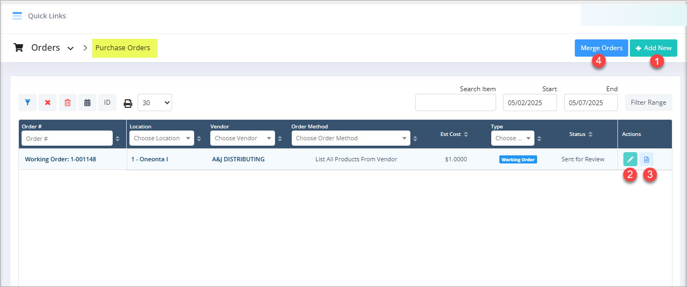Click the blue filter funnel icon
Image resolution: width=687 pixels, height=287 pixels.
[x=28, y=102]
